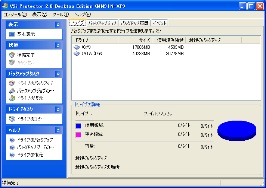Switch to the バックアップ履歴 tab

pos(135,23)
